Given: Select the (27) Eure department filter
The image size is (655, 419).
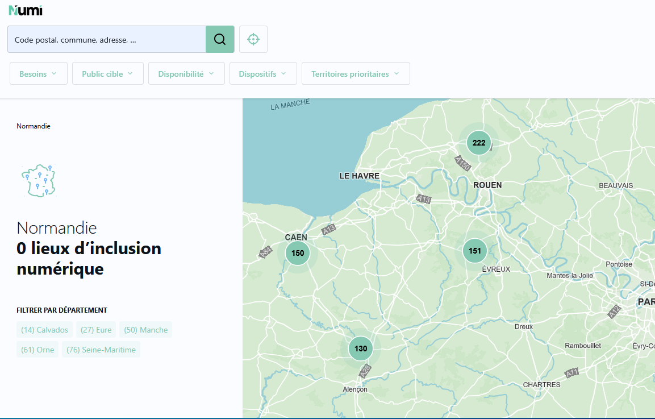Looking at the screenshot, I should [x=96, y=330].
